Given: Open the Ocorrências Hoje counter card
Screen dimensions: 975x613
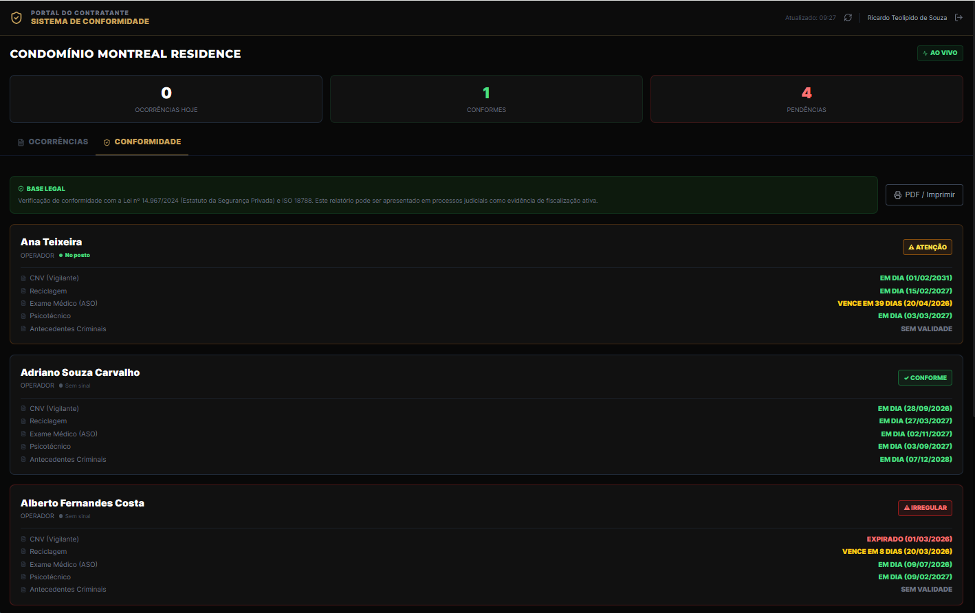Looking at the screenshot, I should tap(166, 99).
